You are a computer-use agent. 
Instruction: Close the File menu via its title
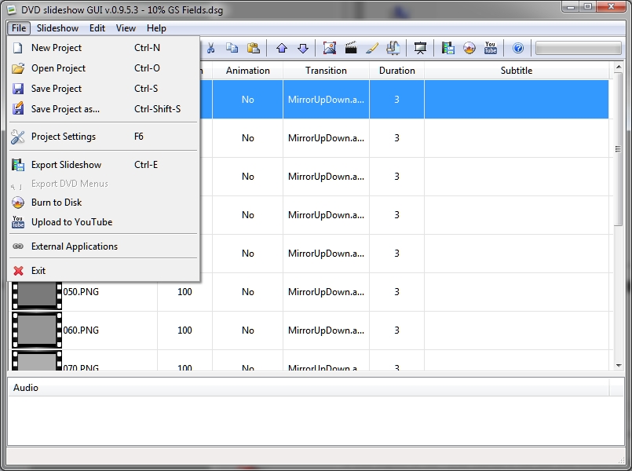click(x=19, y=28)
